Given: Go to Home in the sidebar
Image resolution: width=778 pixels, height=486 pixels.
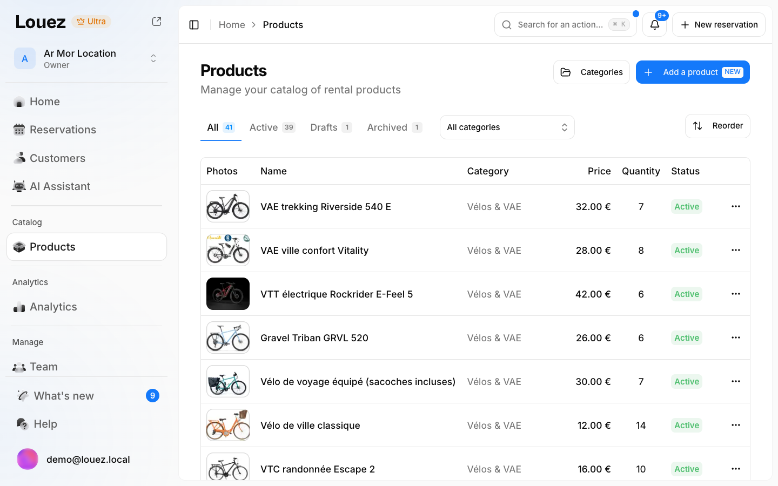Looking at the screenshot, I should coord(86,102).
